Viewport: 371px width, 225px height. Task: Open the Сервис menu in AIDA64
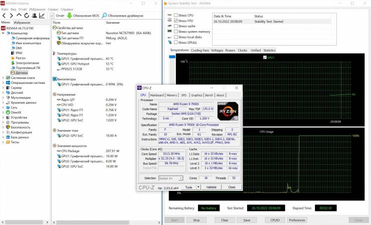click(53, 9)
